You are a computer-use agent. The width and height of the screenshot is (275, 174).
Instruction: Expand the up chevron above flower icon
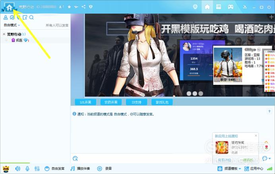(266, 142)
